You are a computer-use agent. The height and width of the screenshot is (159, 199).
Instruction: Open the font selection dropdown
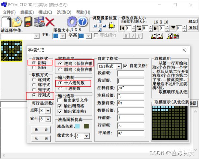point(36,36)
